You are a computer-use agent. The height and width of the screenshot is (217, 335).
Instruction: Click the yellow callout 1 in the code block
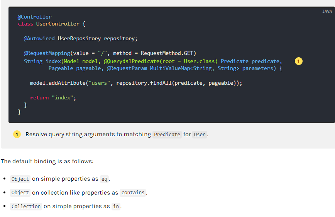coord(298,61)
